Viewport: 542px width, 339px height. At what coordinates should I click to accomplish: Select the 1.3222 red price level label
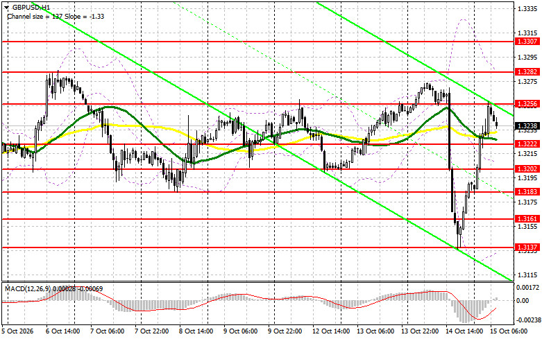(527, 144)
